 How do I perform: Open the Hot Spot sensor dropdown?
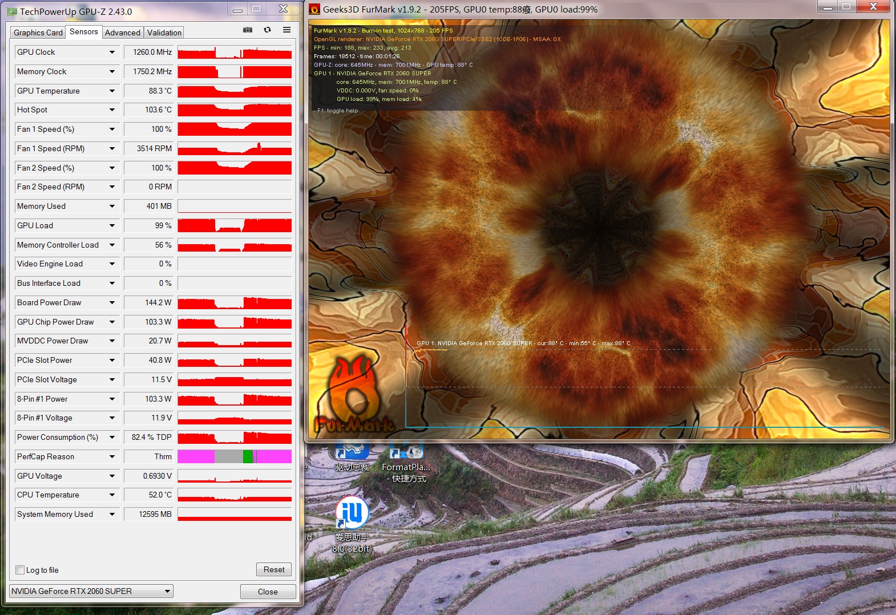pos(112,110)
